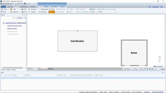Open the Search button dropdown arrow

pyautogui.click(x=25, y=18)
